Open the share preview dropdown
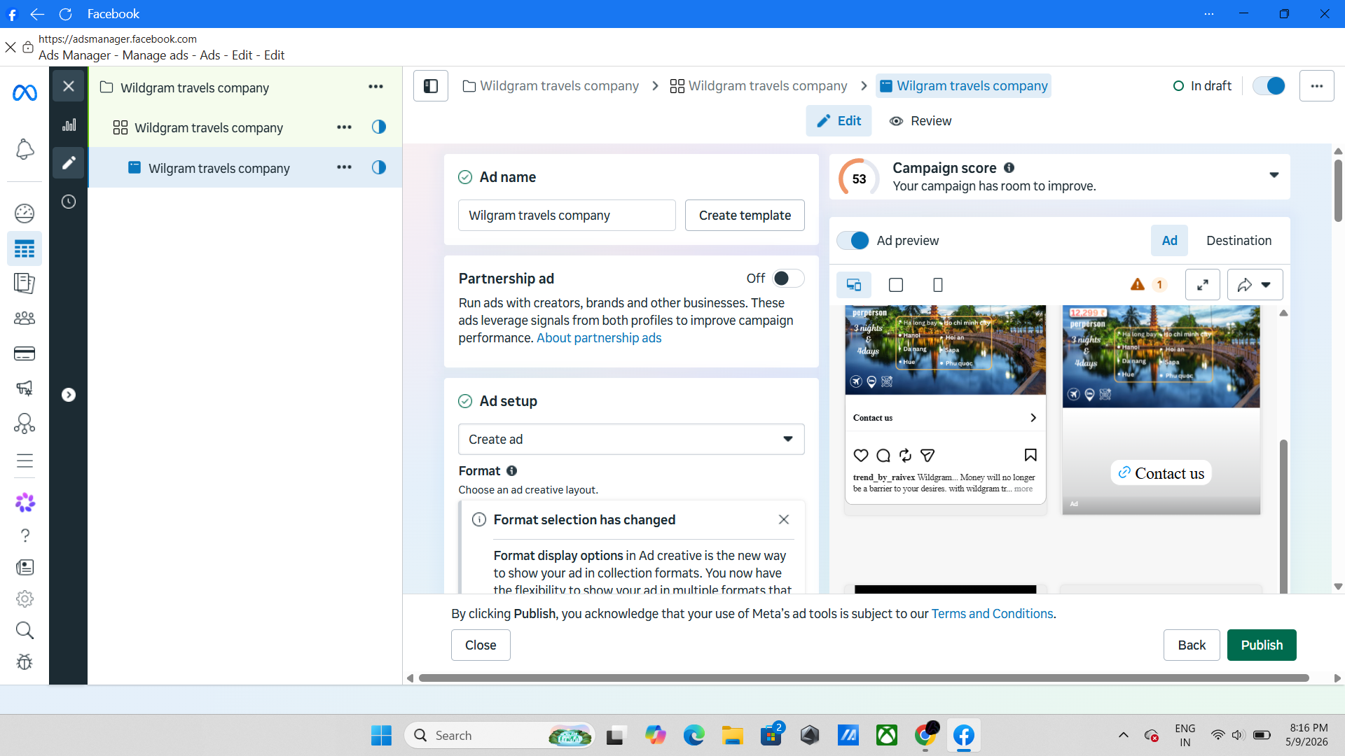Image resolution: width=1345 pixels, height=756 pixels. pos(1255,285)
